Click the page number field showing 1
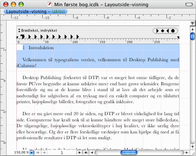This screenshot has height=156, width=196. pyautogui.click(x=62, y=153)
